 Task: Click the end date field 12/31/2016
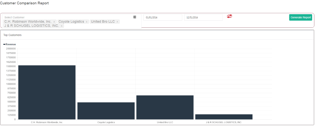pyautogui.click(x=203, y=17)
